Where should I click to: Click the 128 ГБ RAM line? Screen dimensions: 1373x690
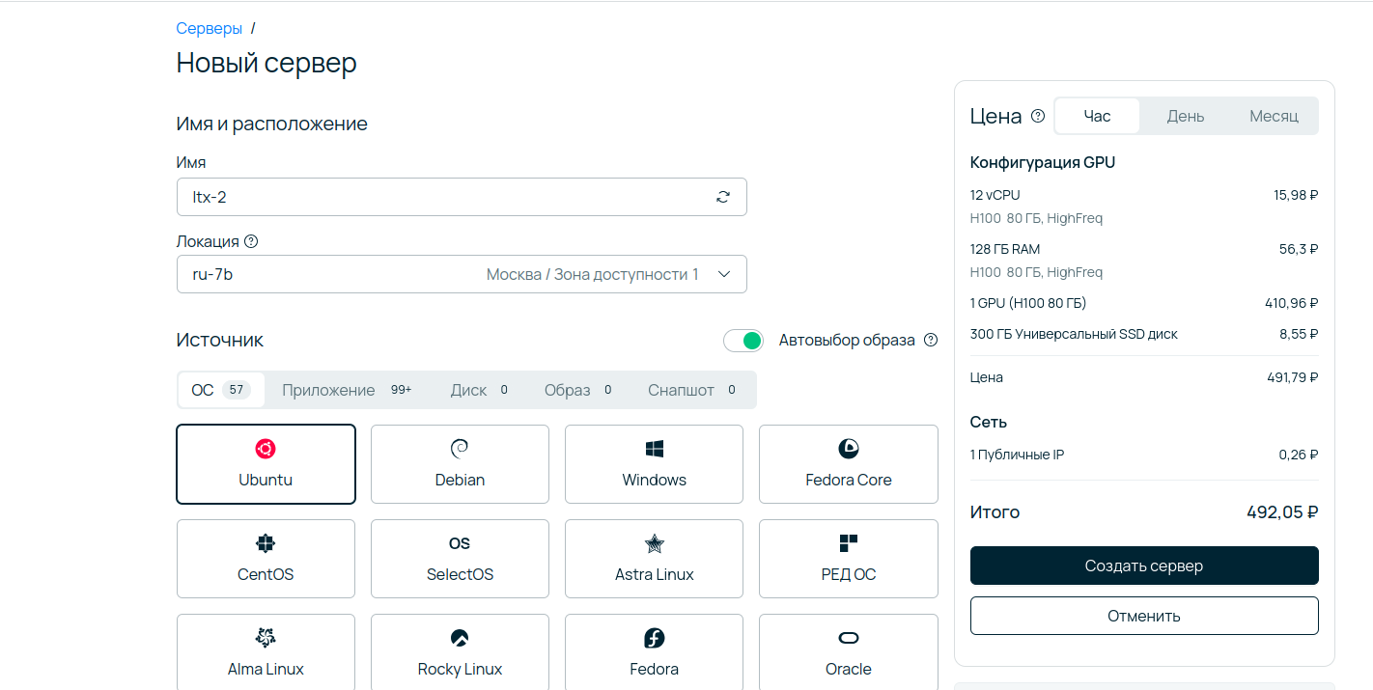[x=1144, y=249]
